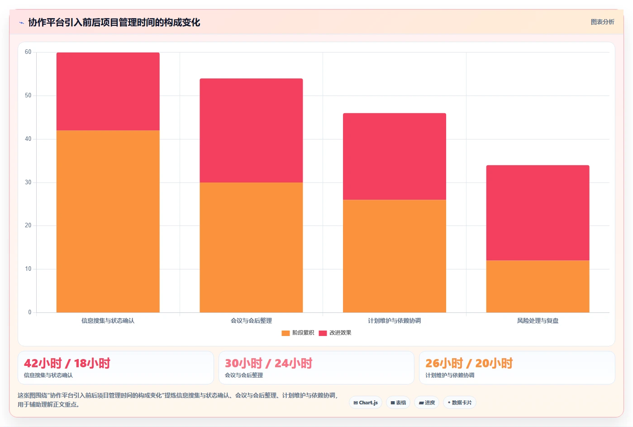Image resolution: width=633 pixels, height=427 pixels.
Task: Click the diamond icon inside 数据卡片 chip
Action: point(449,402)
